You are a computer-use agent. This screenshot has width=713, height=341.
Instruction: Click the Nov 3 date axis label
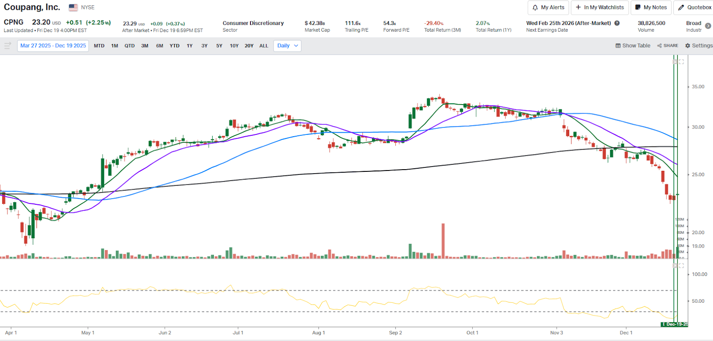coord(556,333)
